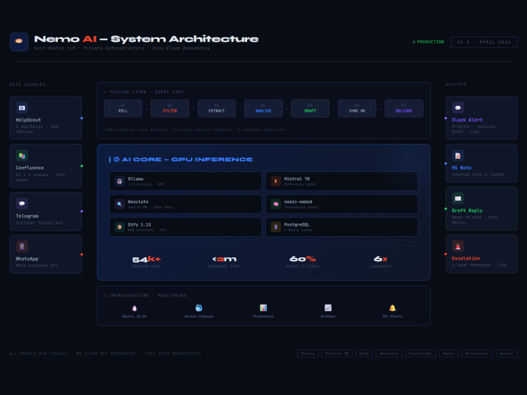Click the Ubuntu 24.04 penguin icon
Viewport: 527px width, 395px height.
tap(134, 308)
